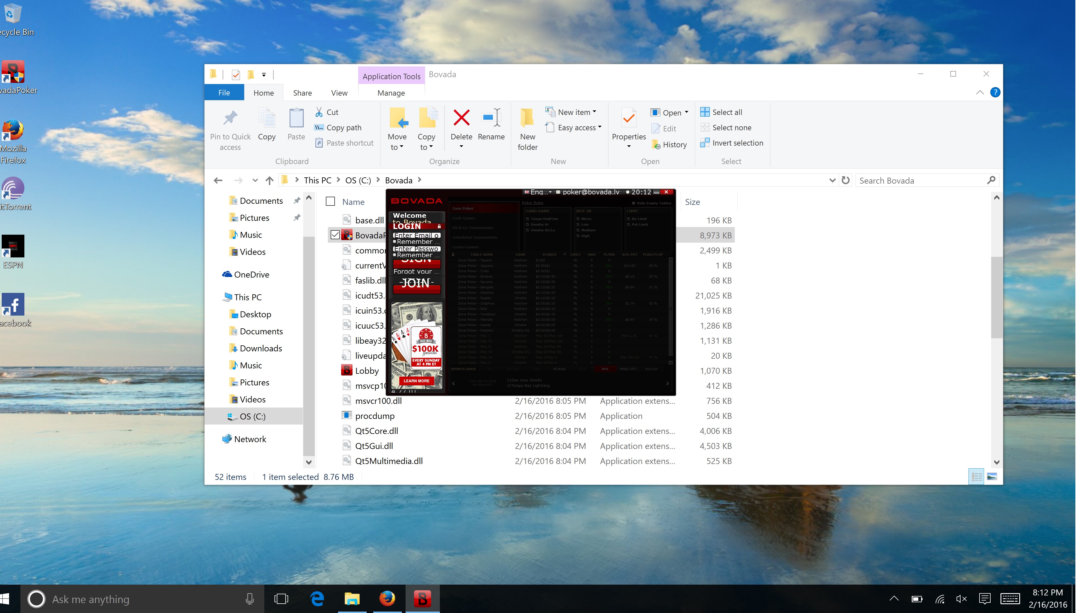This screenshot has width=1089, height=613.
Task: Refresh the Bovada folder view
Action: point(845,180)
